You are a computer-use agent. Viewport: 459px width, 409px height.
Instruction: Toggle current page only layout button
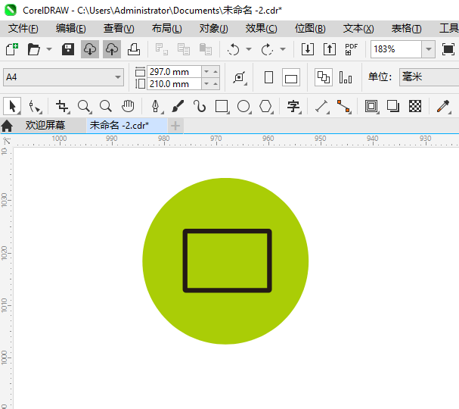(x=346, y=77)
